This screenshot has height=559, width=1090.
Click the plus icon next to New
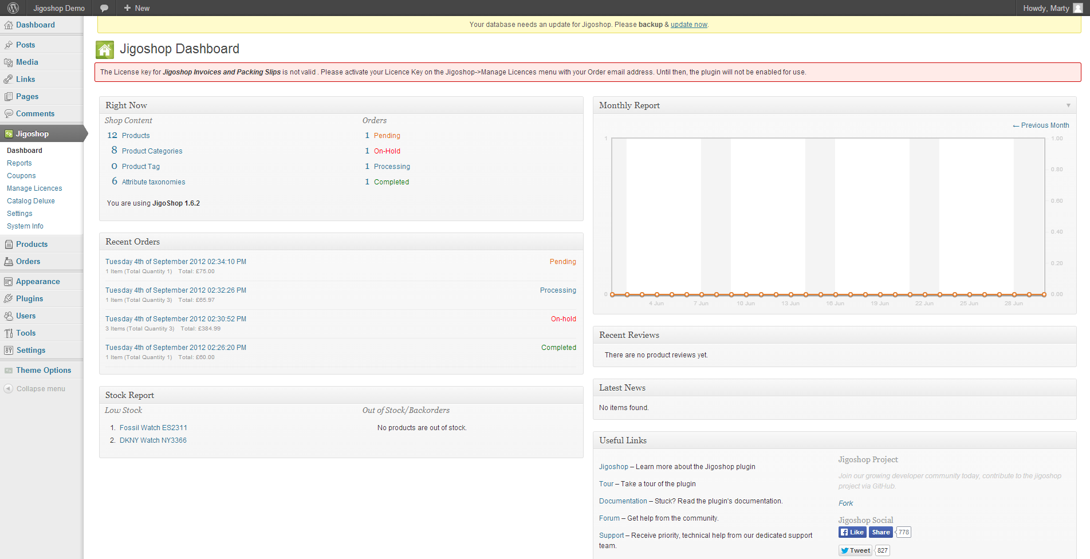127,8
